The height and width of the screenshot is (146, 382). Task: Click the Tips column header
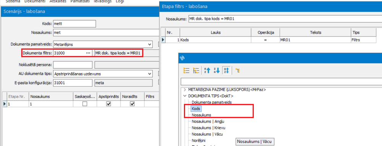363,32
